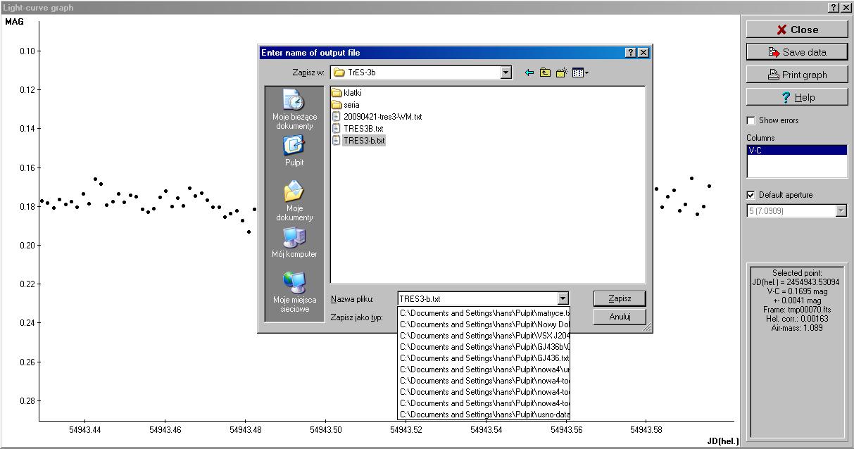Select the V-C column entry
The image size is (854, 449).
(796, 150)
